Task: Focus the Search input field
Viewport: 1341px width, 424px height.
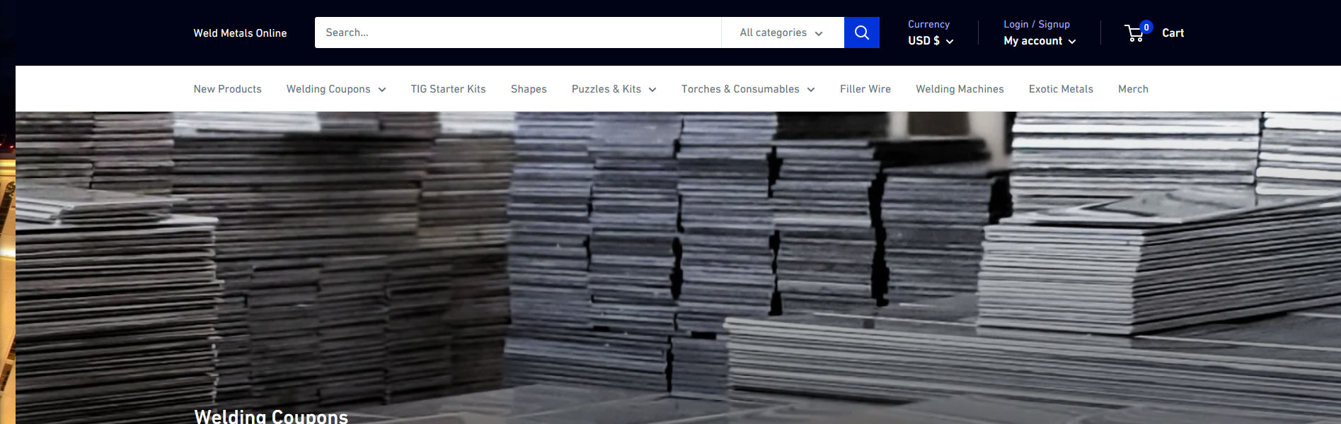Action: pos(518,33)
